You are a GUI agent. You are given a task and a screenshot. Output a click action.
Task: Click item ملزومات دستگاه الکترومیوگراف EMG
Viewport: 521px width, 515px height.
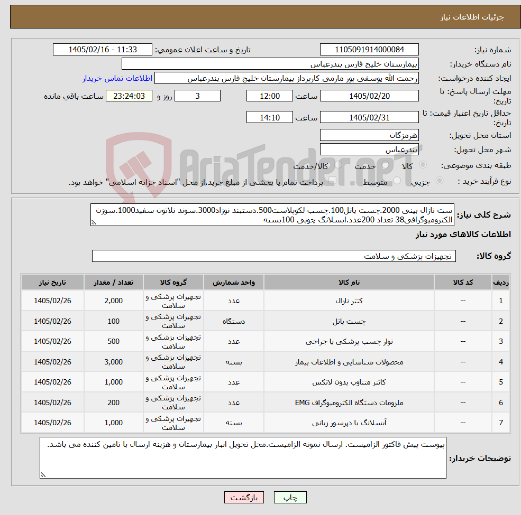(x=349, y=402)
